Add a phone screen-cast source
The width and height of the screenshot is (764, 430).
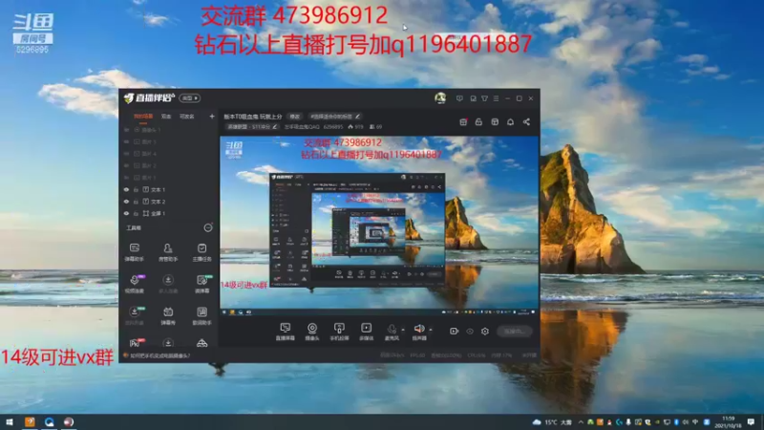click(x=339, y=332)
